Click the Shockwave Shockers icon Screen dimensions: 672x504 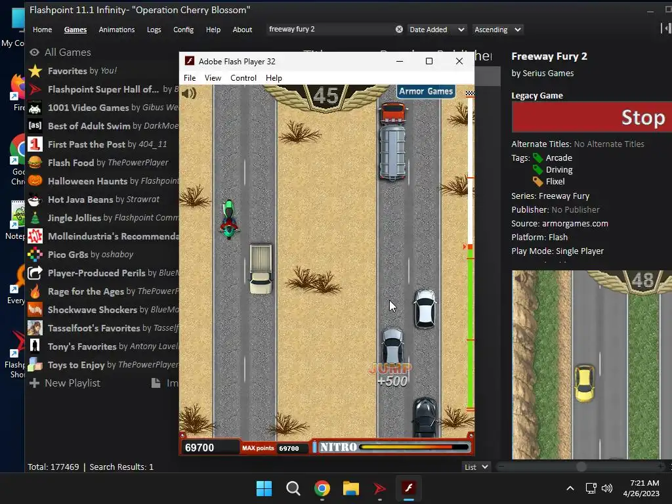pos(35,310)
